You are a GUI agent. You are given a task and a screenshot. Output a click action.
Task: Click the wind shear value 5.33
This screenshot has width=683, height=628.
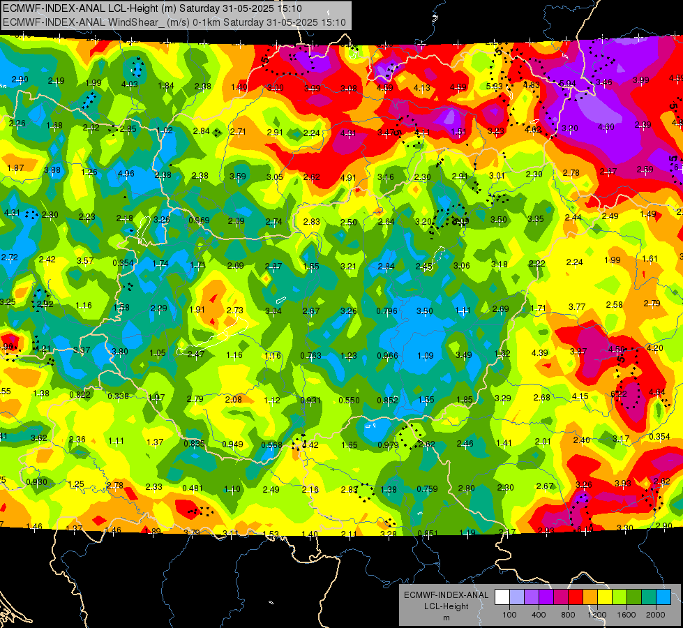(x=495, y=87)
